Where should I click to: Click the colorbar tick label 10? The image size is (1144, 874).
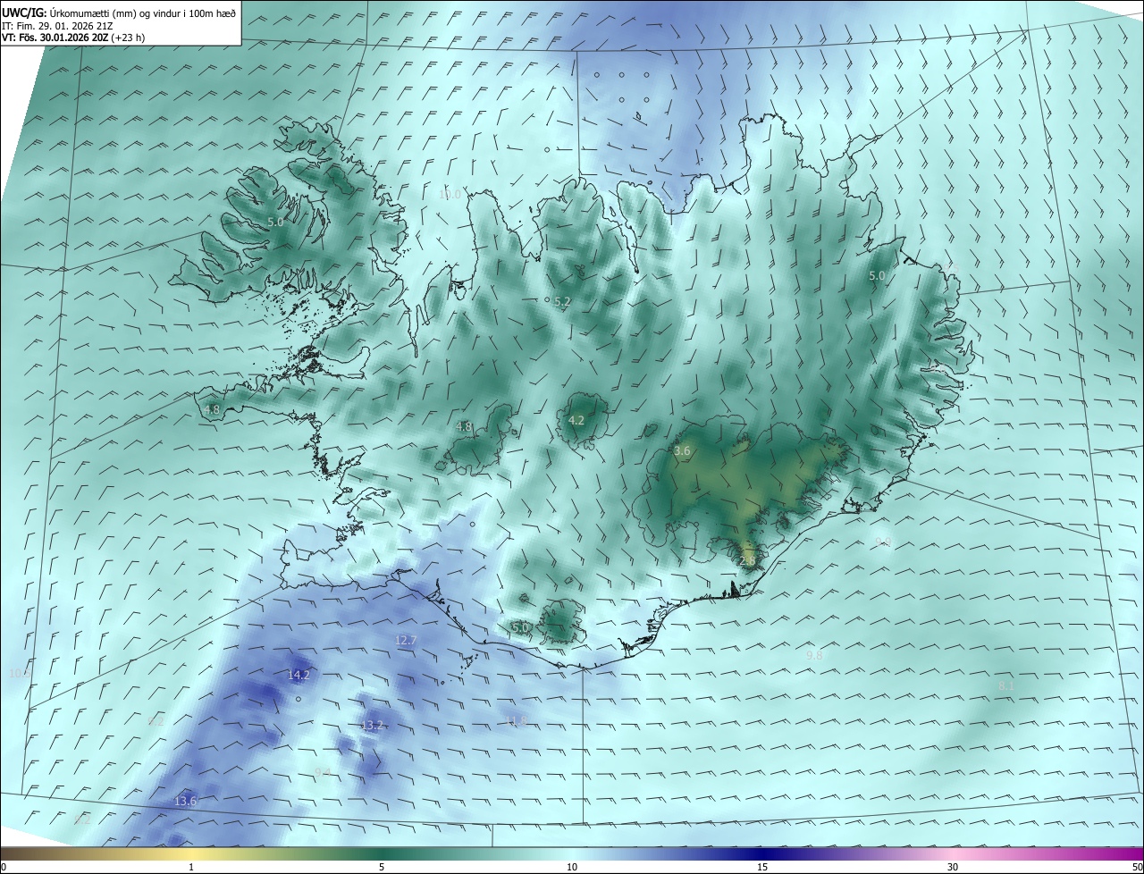[572, 867]
